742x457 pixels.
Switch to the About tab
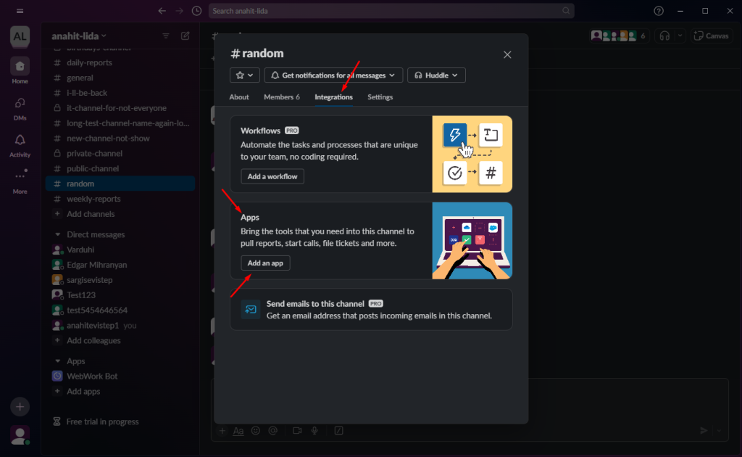pyautogui.click(x=239, y=97)
